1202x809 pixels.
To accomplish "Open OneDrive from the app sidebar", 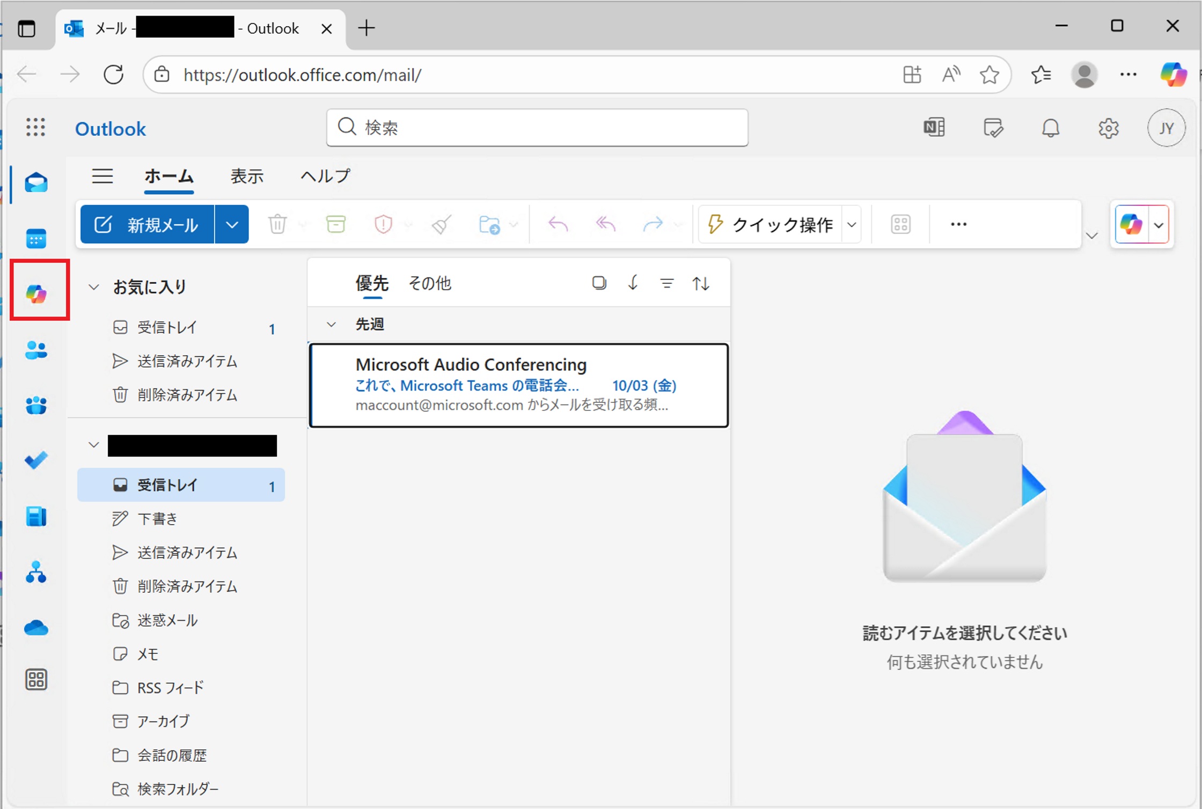I will click(36, 627).
